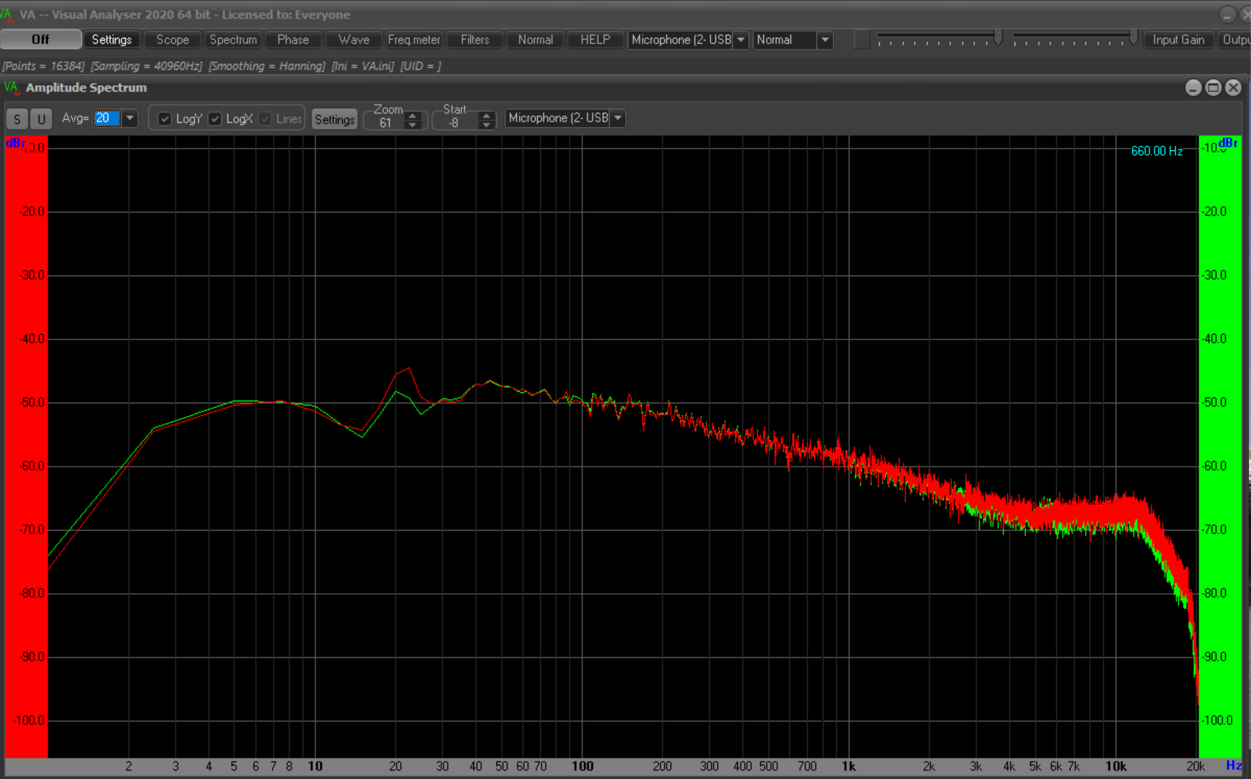Minimize the Visual Analyser main window

[1227, 15]
